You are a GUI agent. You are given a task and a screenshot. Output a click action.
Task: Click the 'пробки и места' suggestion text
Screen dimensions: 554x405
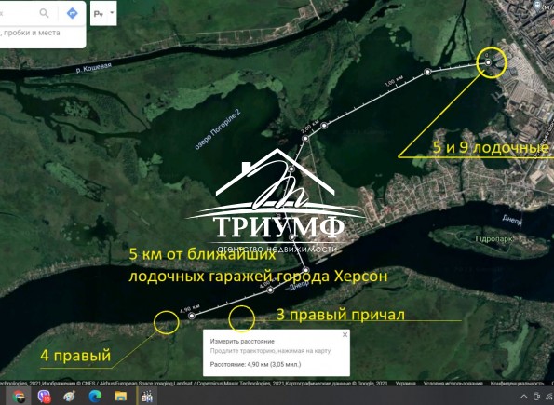pos(33,33)
